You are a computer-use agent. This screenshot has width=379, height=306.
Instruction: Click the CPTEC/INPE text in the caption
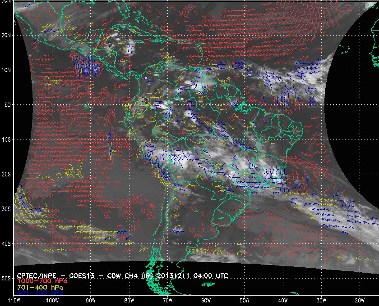(x=37, y=275)
